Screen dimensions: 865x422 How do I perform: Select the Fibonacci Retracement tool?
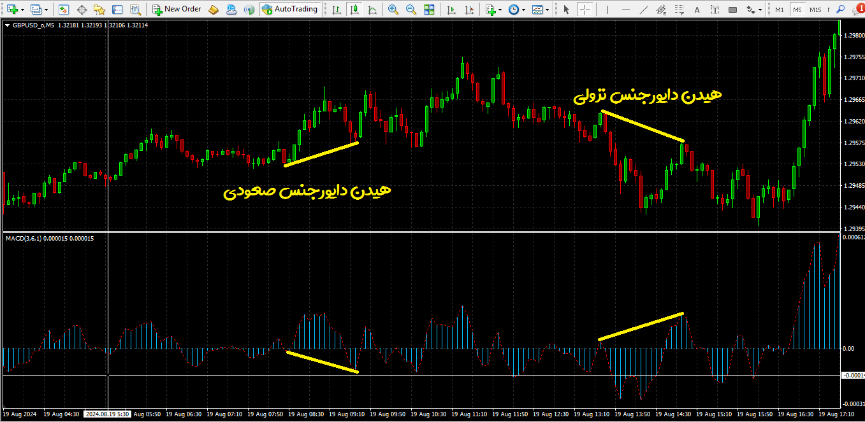pos(680,10)
